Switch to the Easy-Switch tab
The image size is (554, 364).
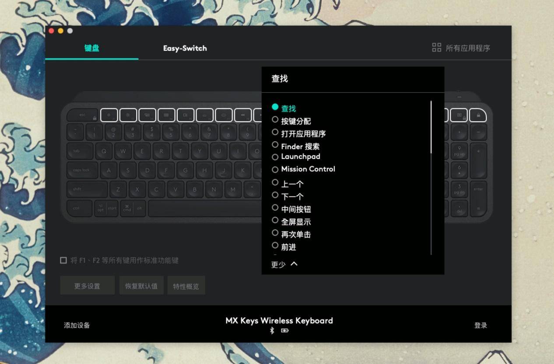(185, 48)
